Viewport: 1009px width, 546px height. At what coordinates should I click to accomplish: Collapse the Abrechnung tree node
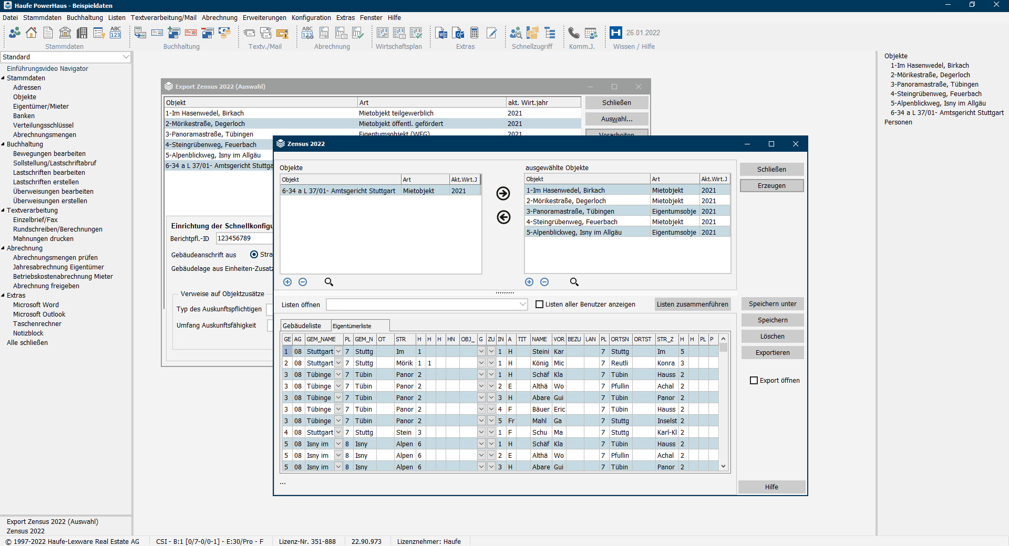pos(3,248)
